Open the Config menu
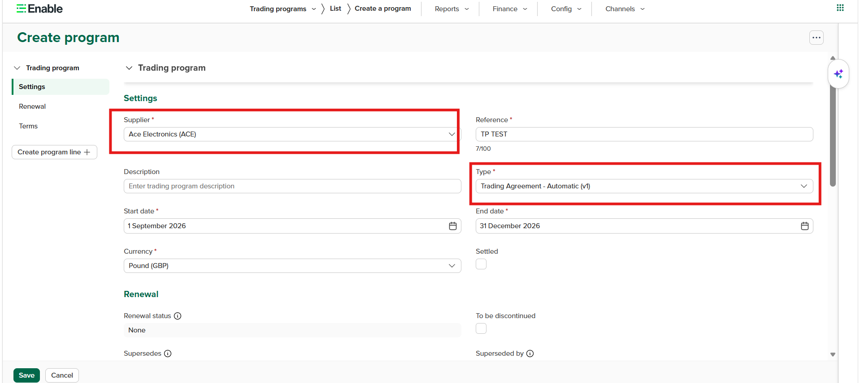The image size is (860, 383). click(x=566, y=9)
